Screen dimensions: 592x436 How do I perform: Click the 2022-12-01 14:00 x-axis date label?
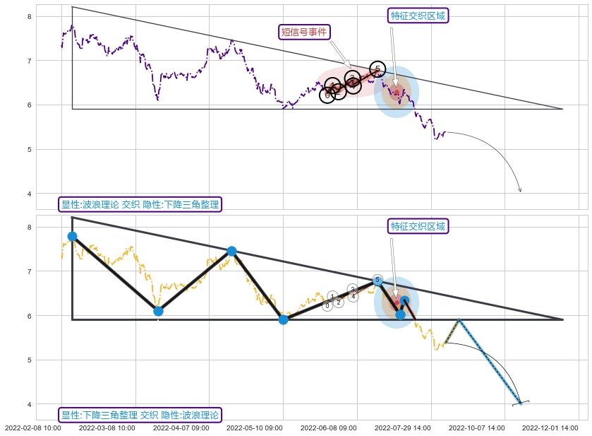pyautogui.click(x=550, y=428)
